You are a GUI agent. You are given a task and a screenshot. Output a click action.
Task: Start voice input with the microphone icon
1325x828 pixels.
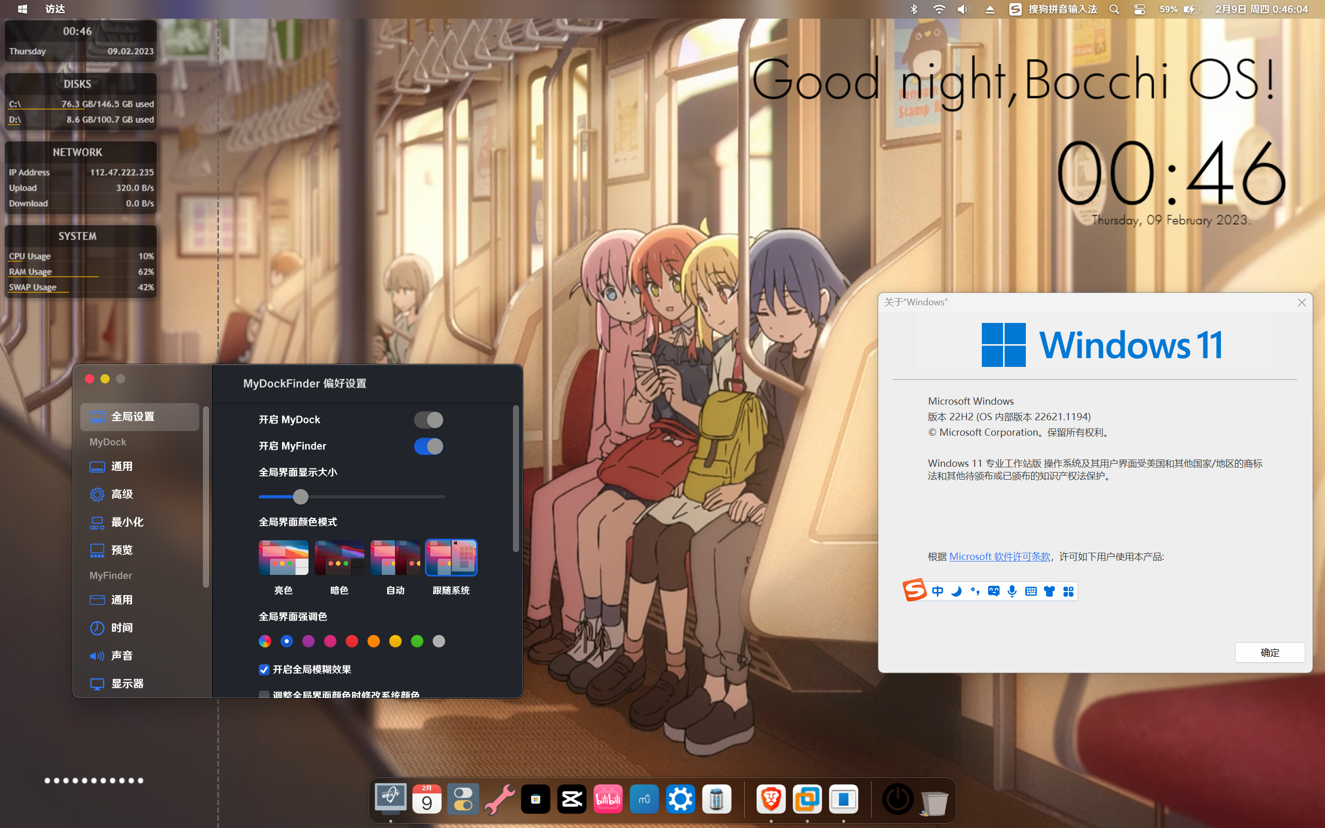point(1012,592)
